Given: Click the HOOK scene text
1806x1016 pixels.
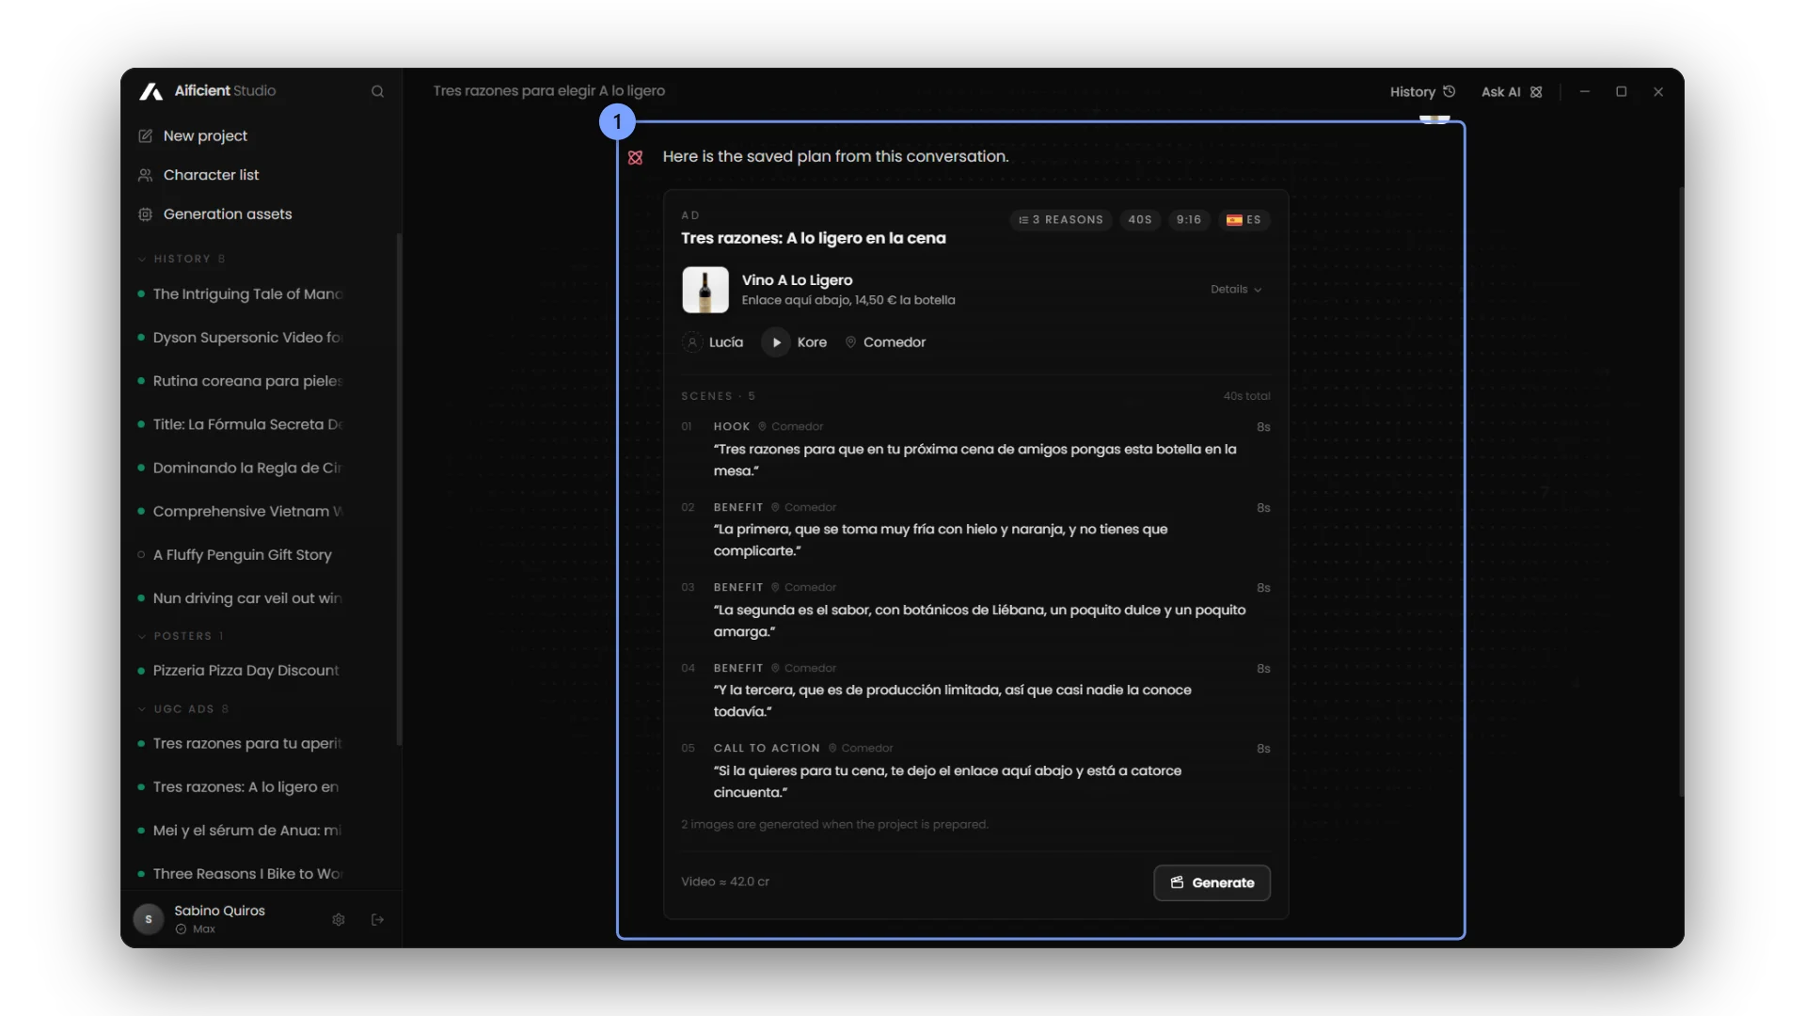Looking at the screenshot, I should 974,460.
